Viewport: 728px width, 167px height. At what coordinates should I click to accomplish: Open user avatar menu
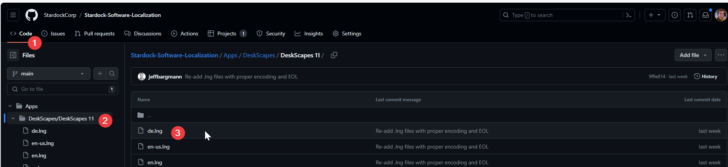721,15
